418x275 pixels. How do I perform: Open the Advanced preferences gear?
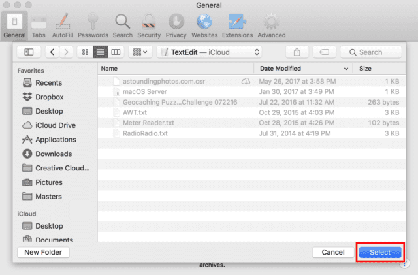coord(271,25)
